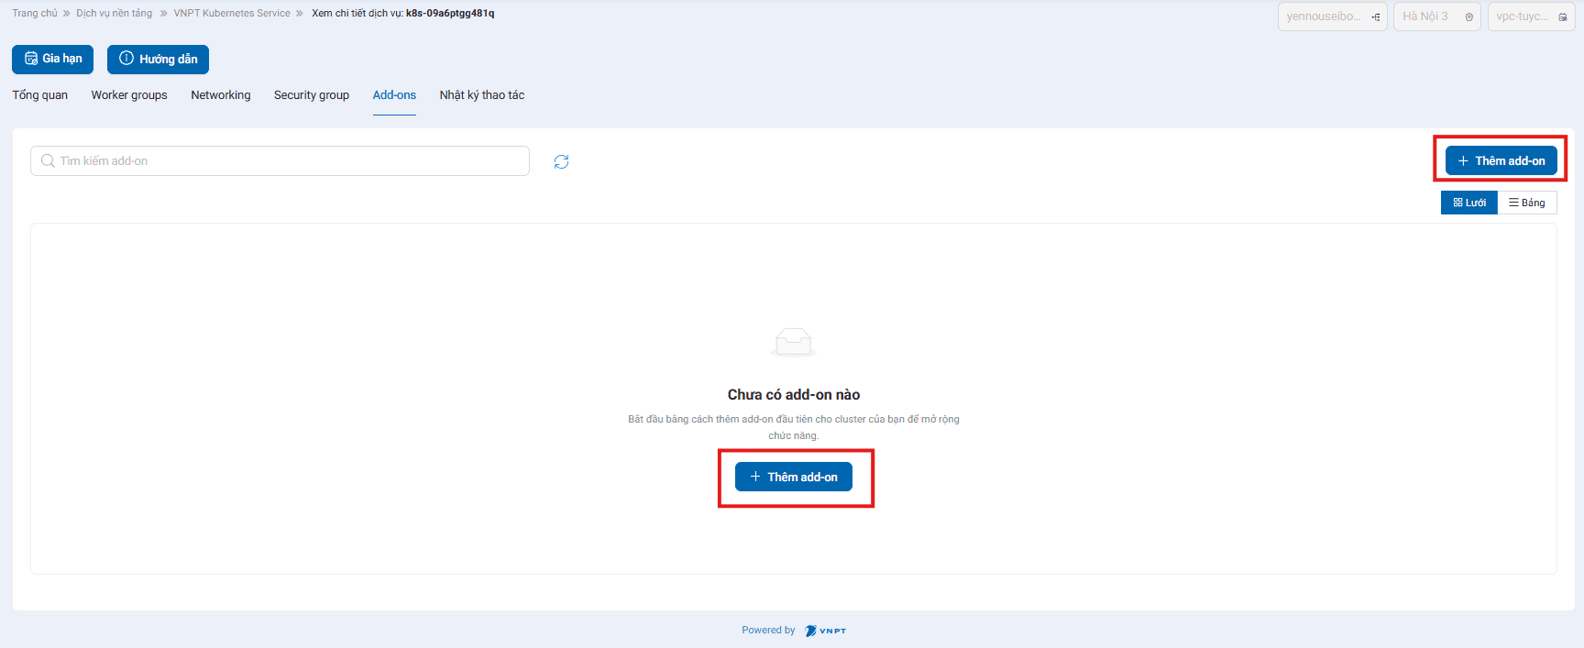
Task: Click the calendar icon on Gia hạn
Action: pyautogui.click(x=31, y=59)
